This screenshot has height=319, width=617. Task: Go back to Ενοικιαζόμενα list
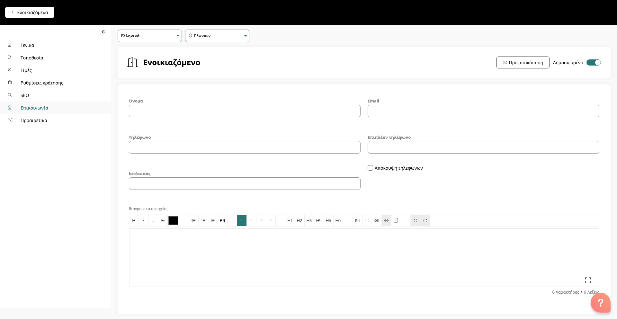[x=30, y=13]
